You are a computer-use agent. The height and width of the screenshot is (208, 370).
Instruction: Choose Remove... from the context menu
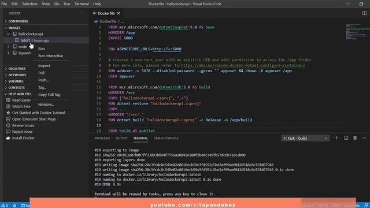[46, 104]
